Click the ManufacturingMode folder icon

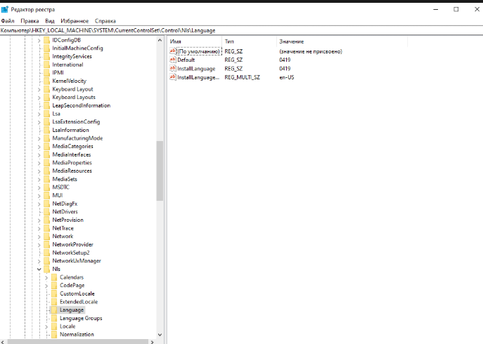47,138
